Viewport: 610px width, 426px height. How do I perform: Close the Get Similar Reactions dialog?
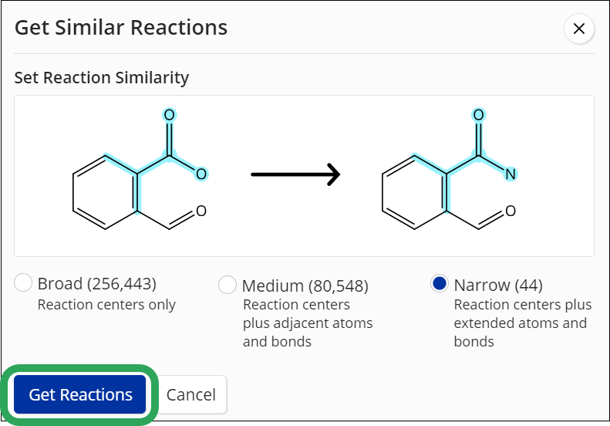(579, 29)
